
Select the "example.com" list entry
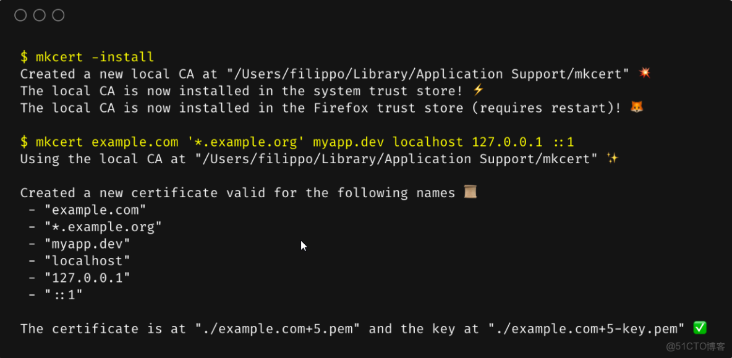click(x=96, y=210)
